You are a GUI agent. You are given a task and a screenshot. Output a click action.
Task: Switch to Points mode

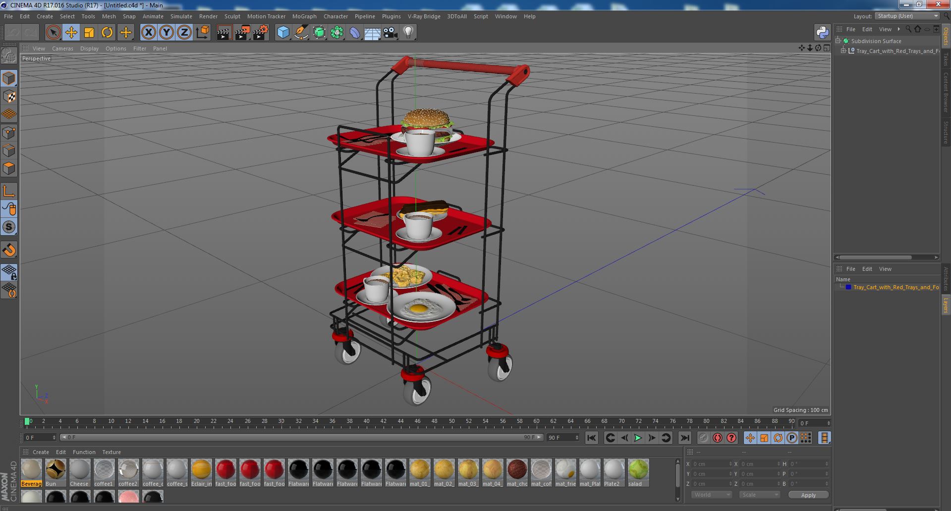click(9, 133)
